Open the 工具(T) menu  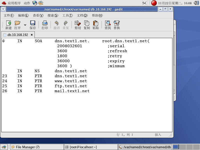(67, 15)
